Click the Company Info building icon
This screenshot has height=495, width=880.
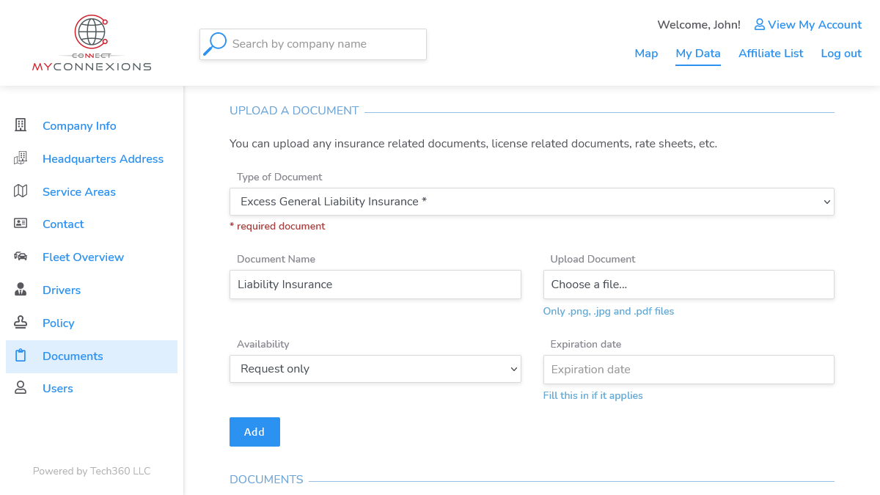click(21, 125)
